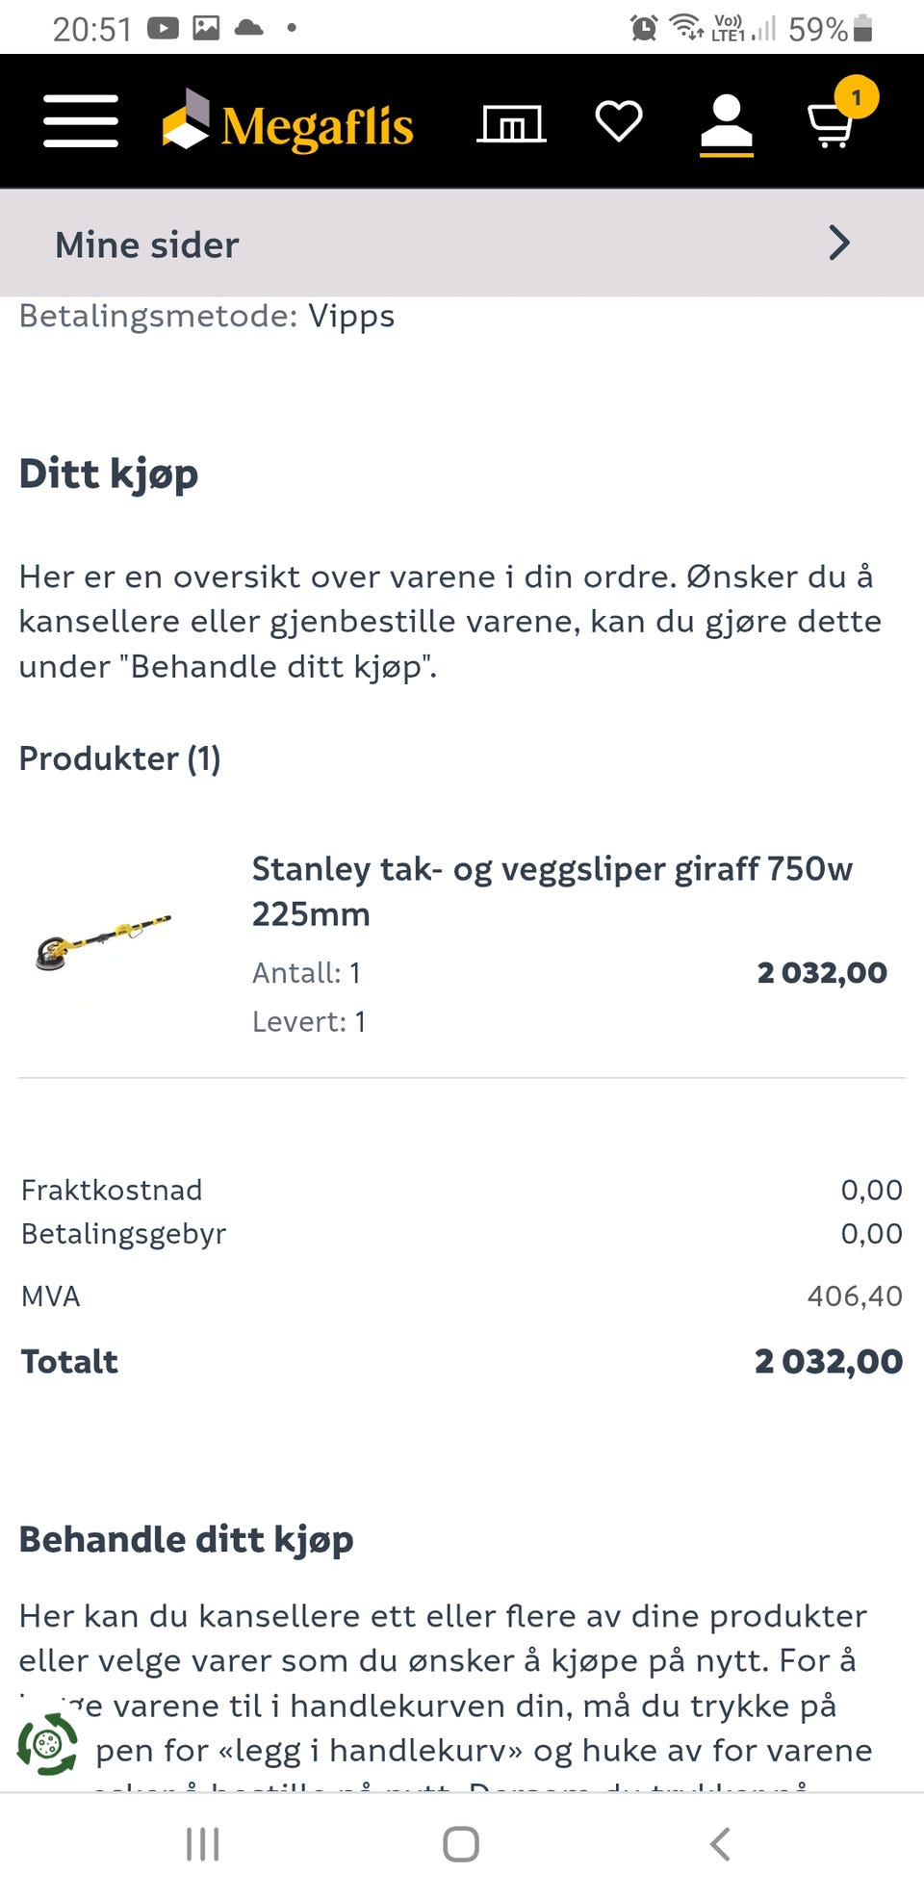Tap the Megaflis logo
The height and width of the screenshot is (1899, 924).
click(x=288, y=122)
